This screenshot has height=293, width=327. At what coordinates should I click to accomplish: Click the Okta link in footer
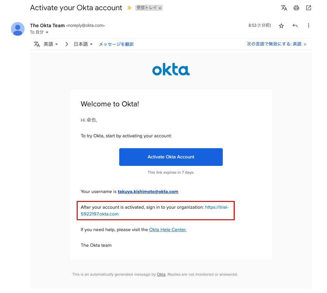(161, 275)
